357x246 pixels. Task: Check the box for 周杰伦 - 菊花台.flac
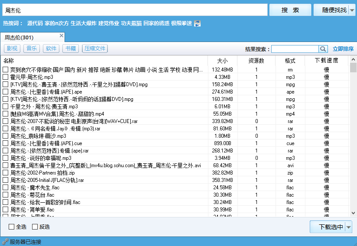(6, 195)
